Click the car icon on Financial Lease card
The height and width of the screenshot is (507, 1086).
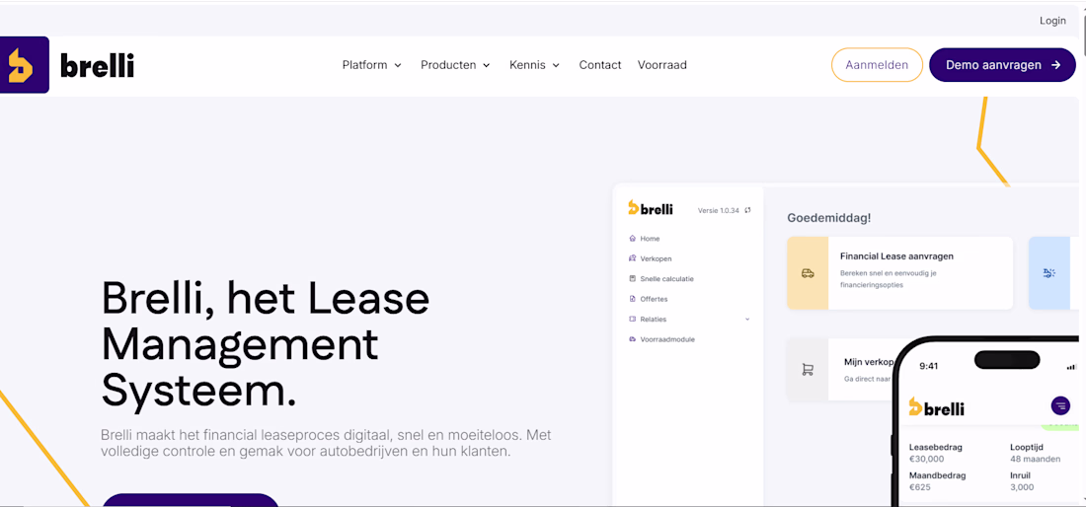point(808,273)
